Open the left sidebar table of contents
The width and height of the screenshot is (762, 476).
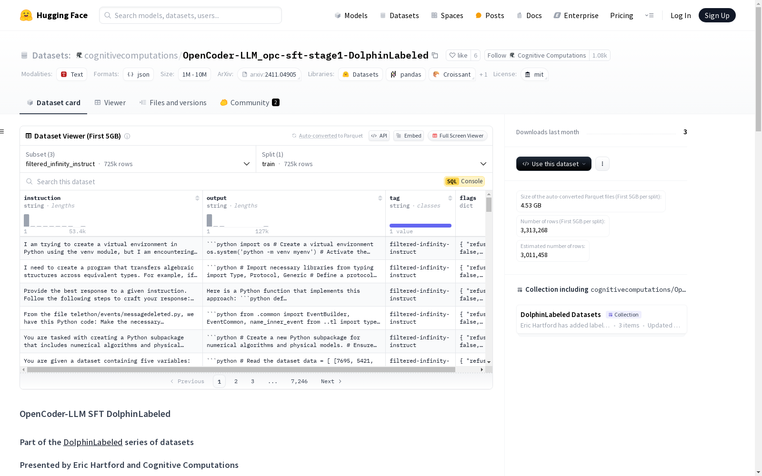(2, 131)
